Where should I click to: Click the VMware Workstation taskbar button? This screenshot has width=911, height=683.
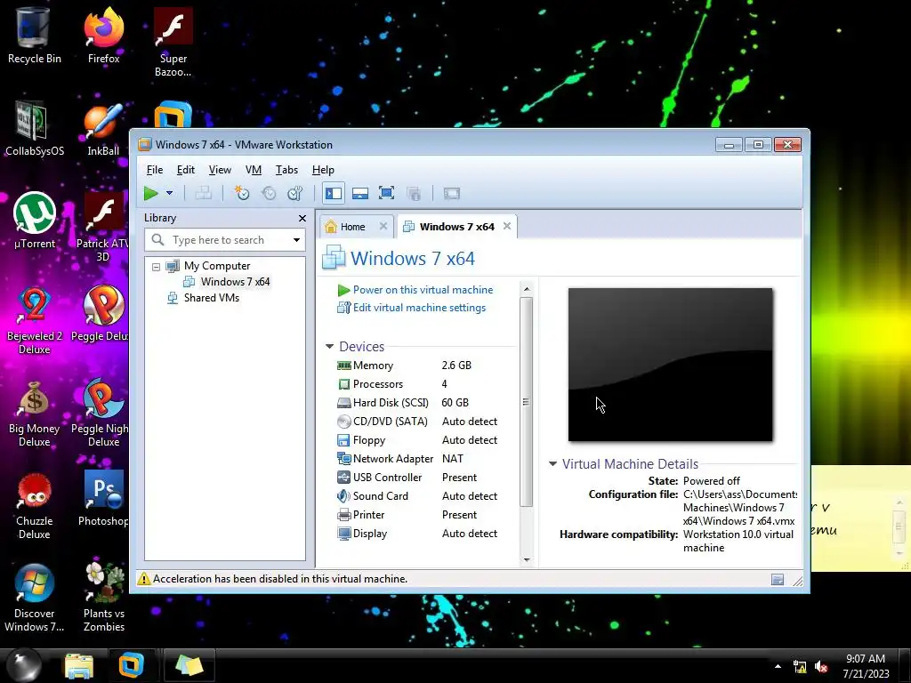(x=132, y=665)
